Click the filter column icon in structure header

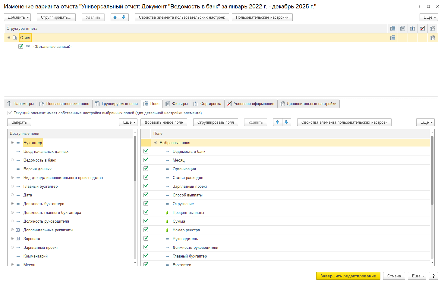click(x=402, y=29)
